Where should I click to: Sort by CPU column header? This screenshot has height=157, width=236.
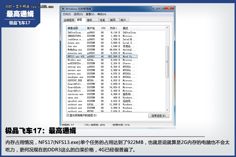tap(103, 28)
